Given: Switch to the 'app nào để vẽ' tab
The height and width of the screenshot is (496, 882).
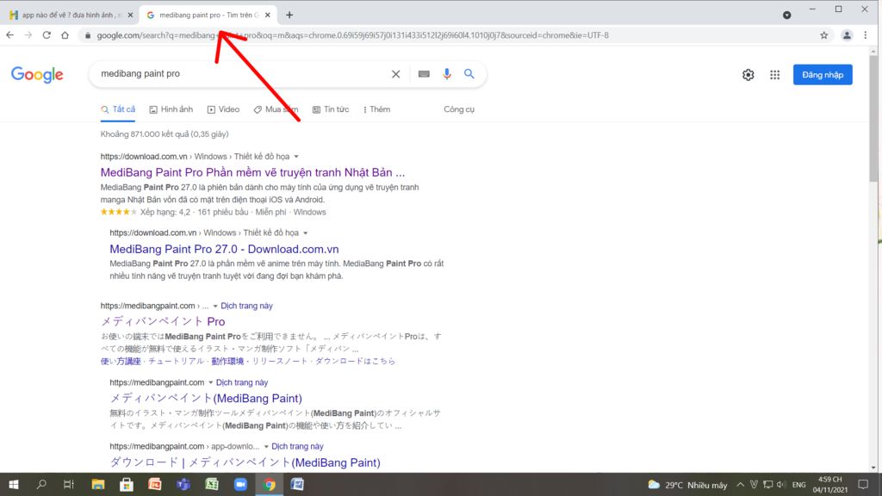Looking at the screenshot, I should [70, 15].
